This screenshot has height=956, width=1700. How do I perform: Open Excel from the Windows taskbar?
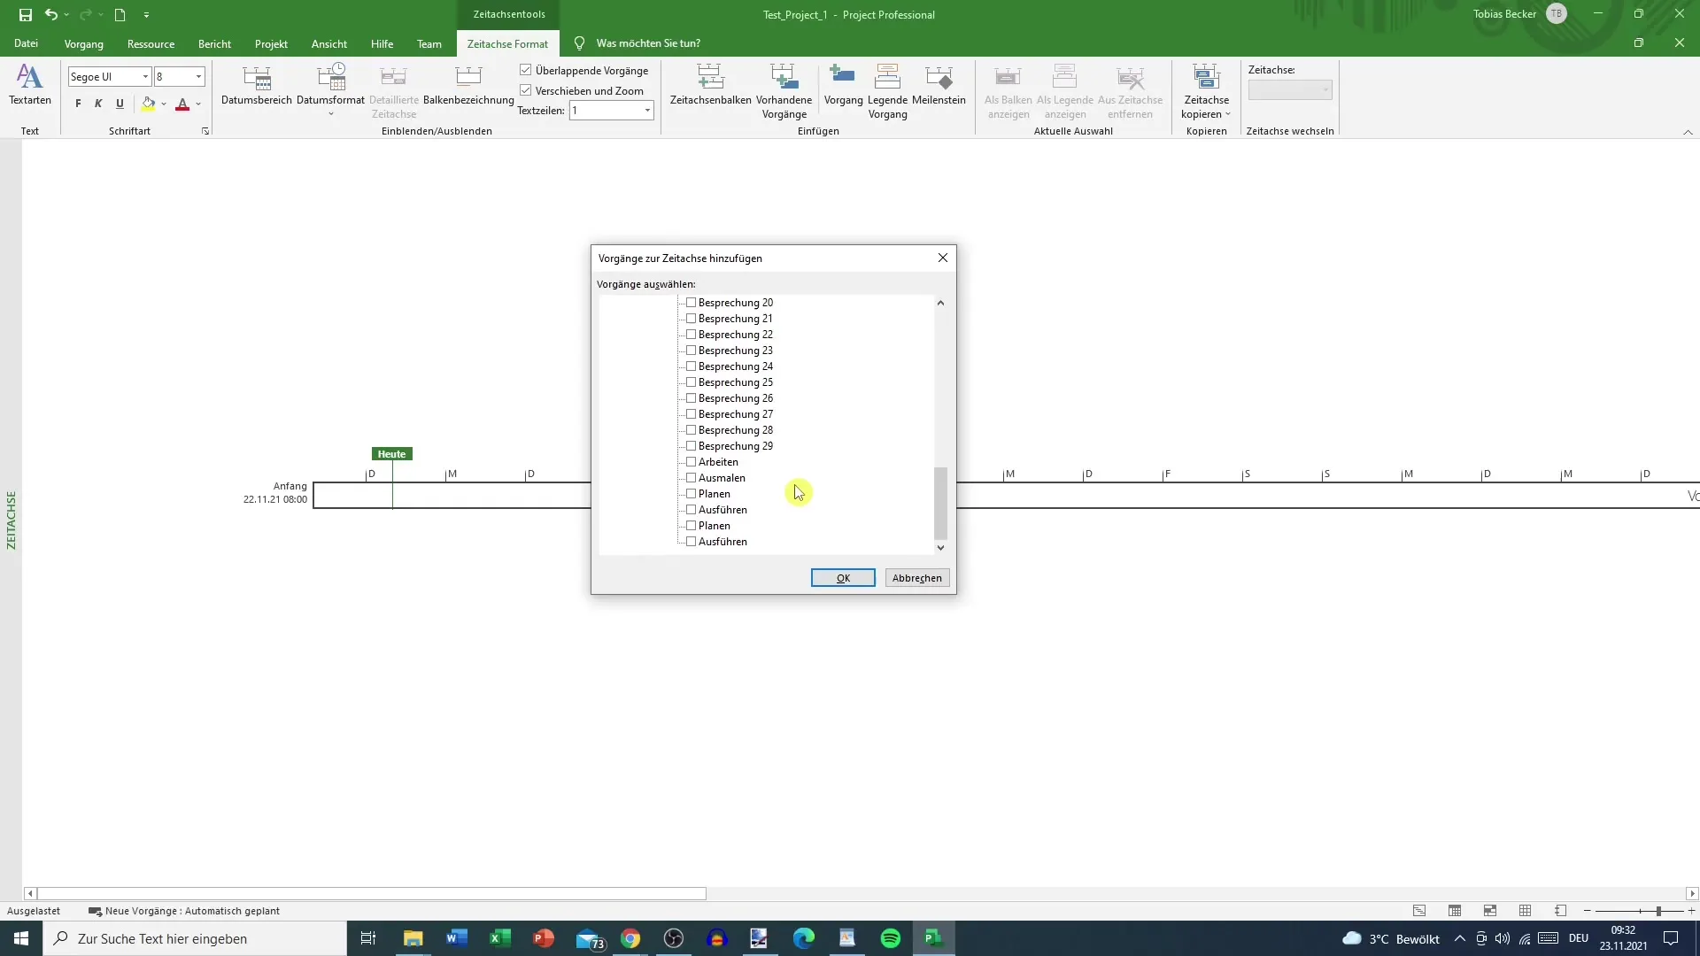coord(499,938)
